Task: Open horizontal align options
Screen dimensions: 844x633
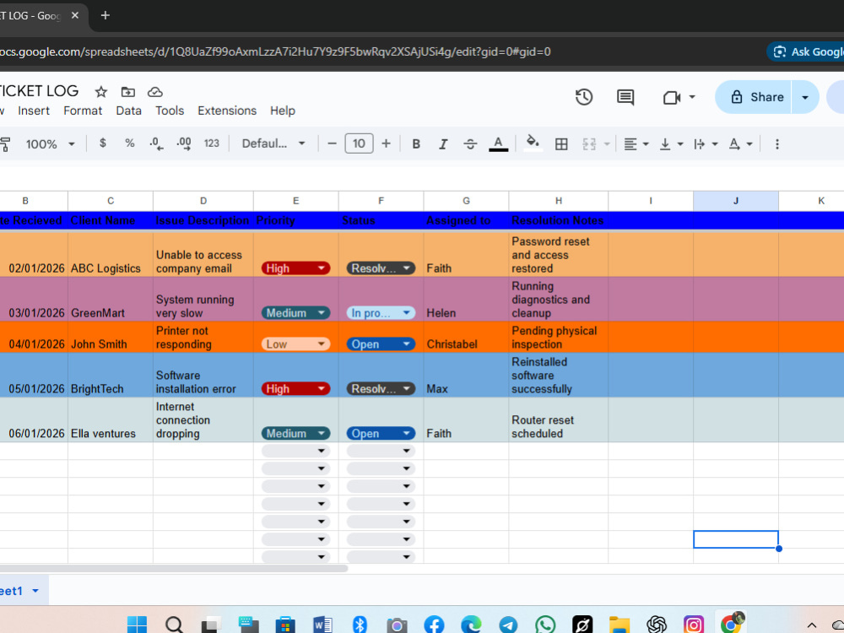Action: click(x=636, y=143)
